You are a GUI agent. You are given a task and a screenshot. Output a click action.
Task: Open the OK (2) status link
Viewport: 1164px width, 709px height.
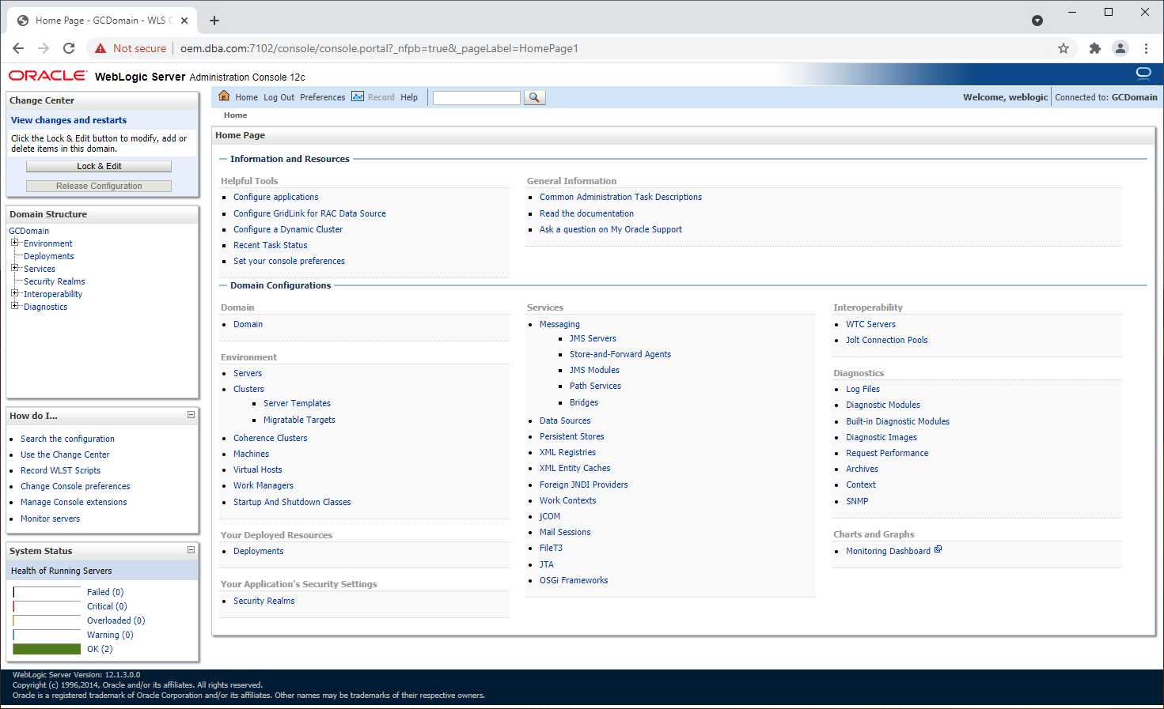(100, 649)
